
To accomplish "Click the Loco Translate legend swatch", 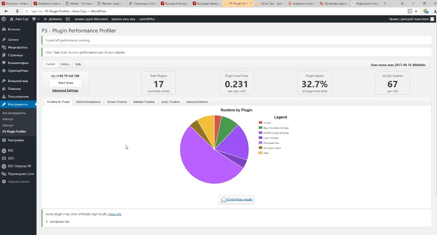I will point(260,138).
